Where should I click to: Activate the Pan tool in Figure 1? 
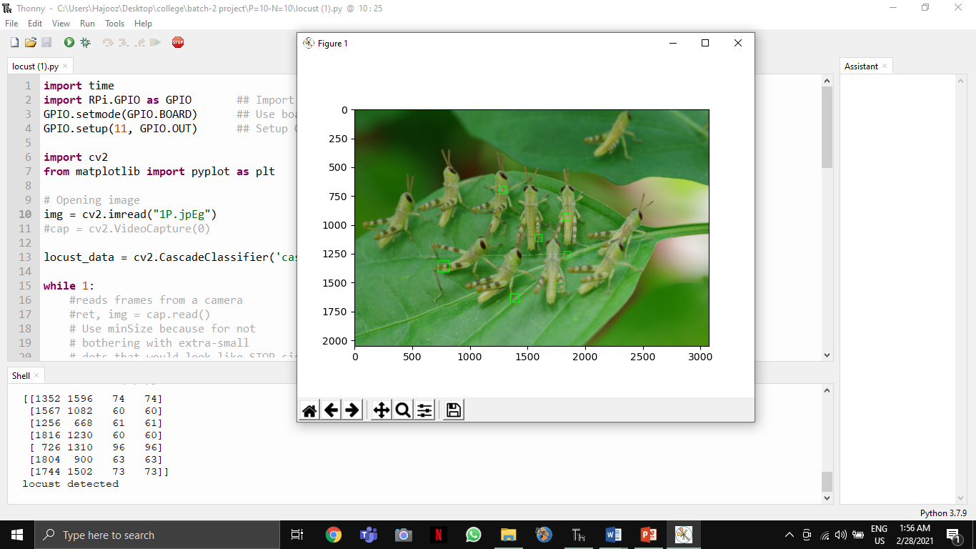[382, 410]
